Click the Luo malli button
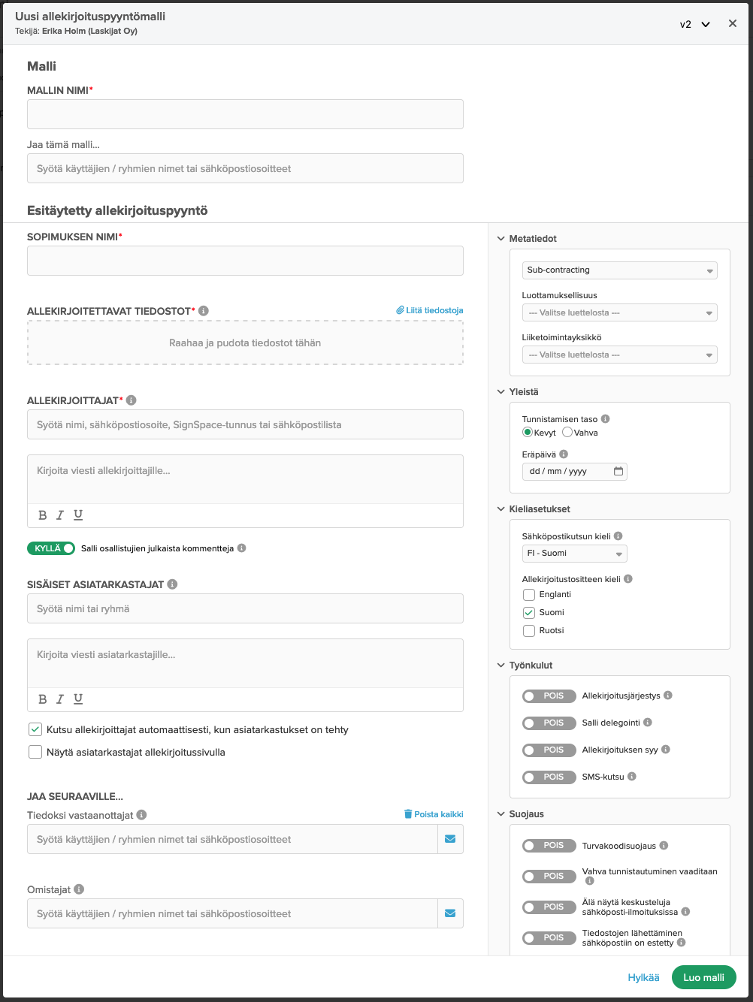The image size is (753, 1002). point(703,977)
